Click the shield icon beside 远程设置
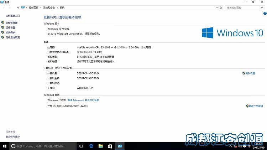This screenshot has height=150, width=267. pyautogui.click(x=3, y=27)
